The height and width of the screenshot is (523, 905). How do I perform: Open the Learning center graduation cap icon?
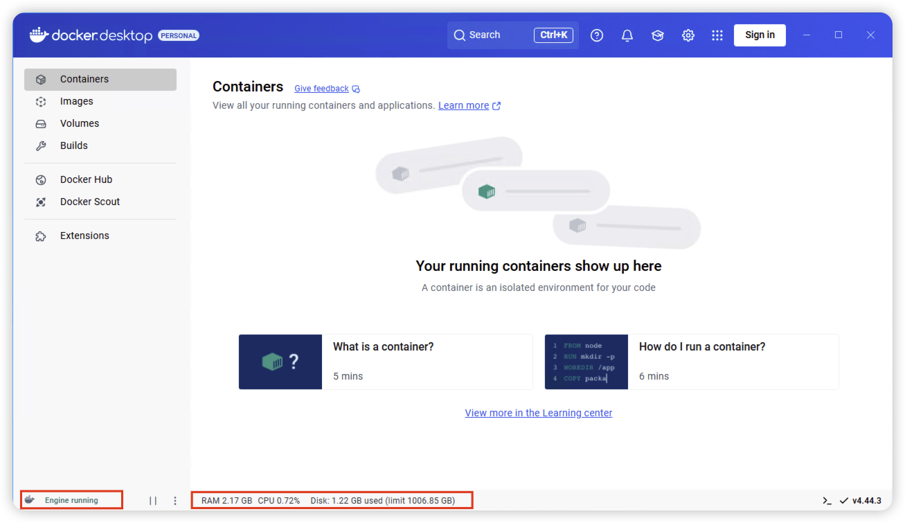tap(658, 35)
